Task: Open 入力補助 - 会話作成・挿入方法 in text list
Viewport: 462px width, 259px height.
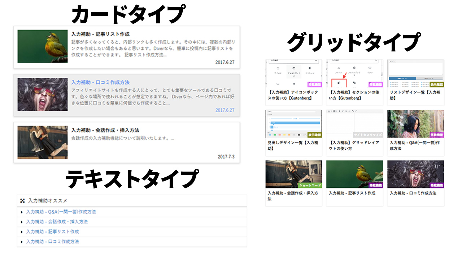Action: [x=57, y=222]
